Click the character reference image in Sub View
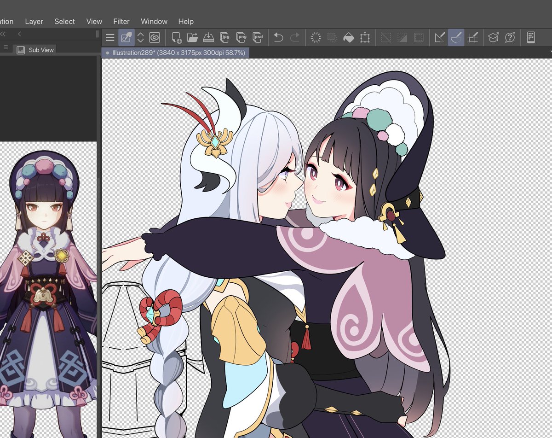 coord(48,290)
